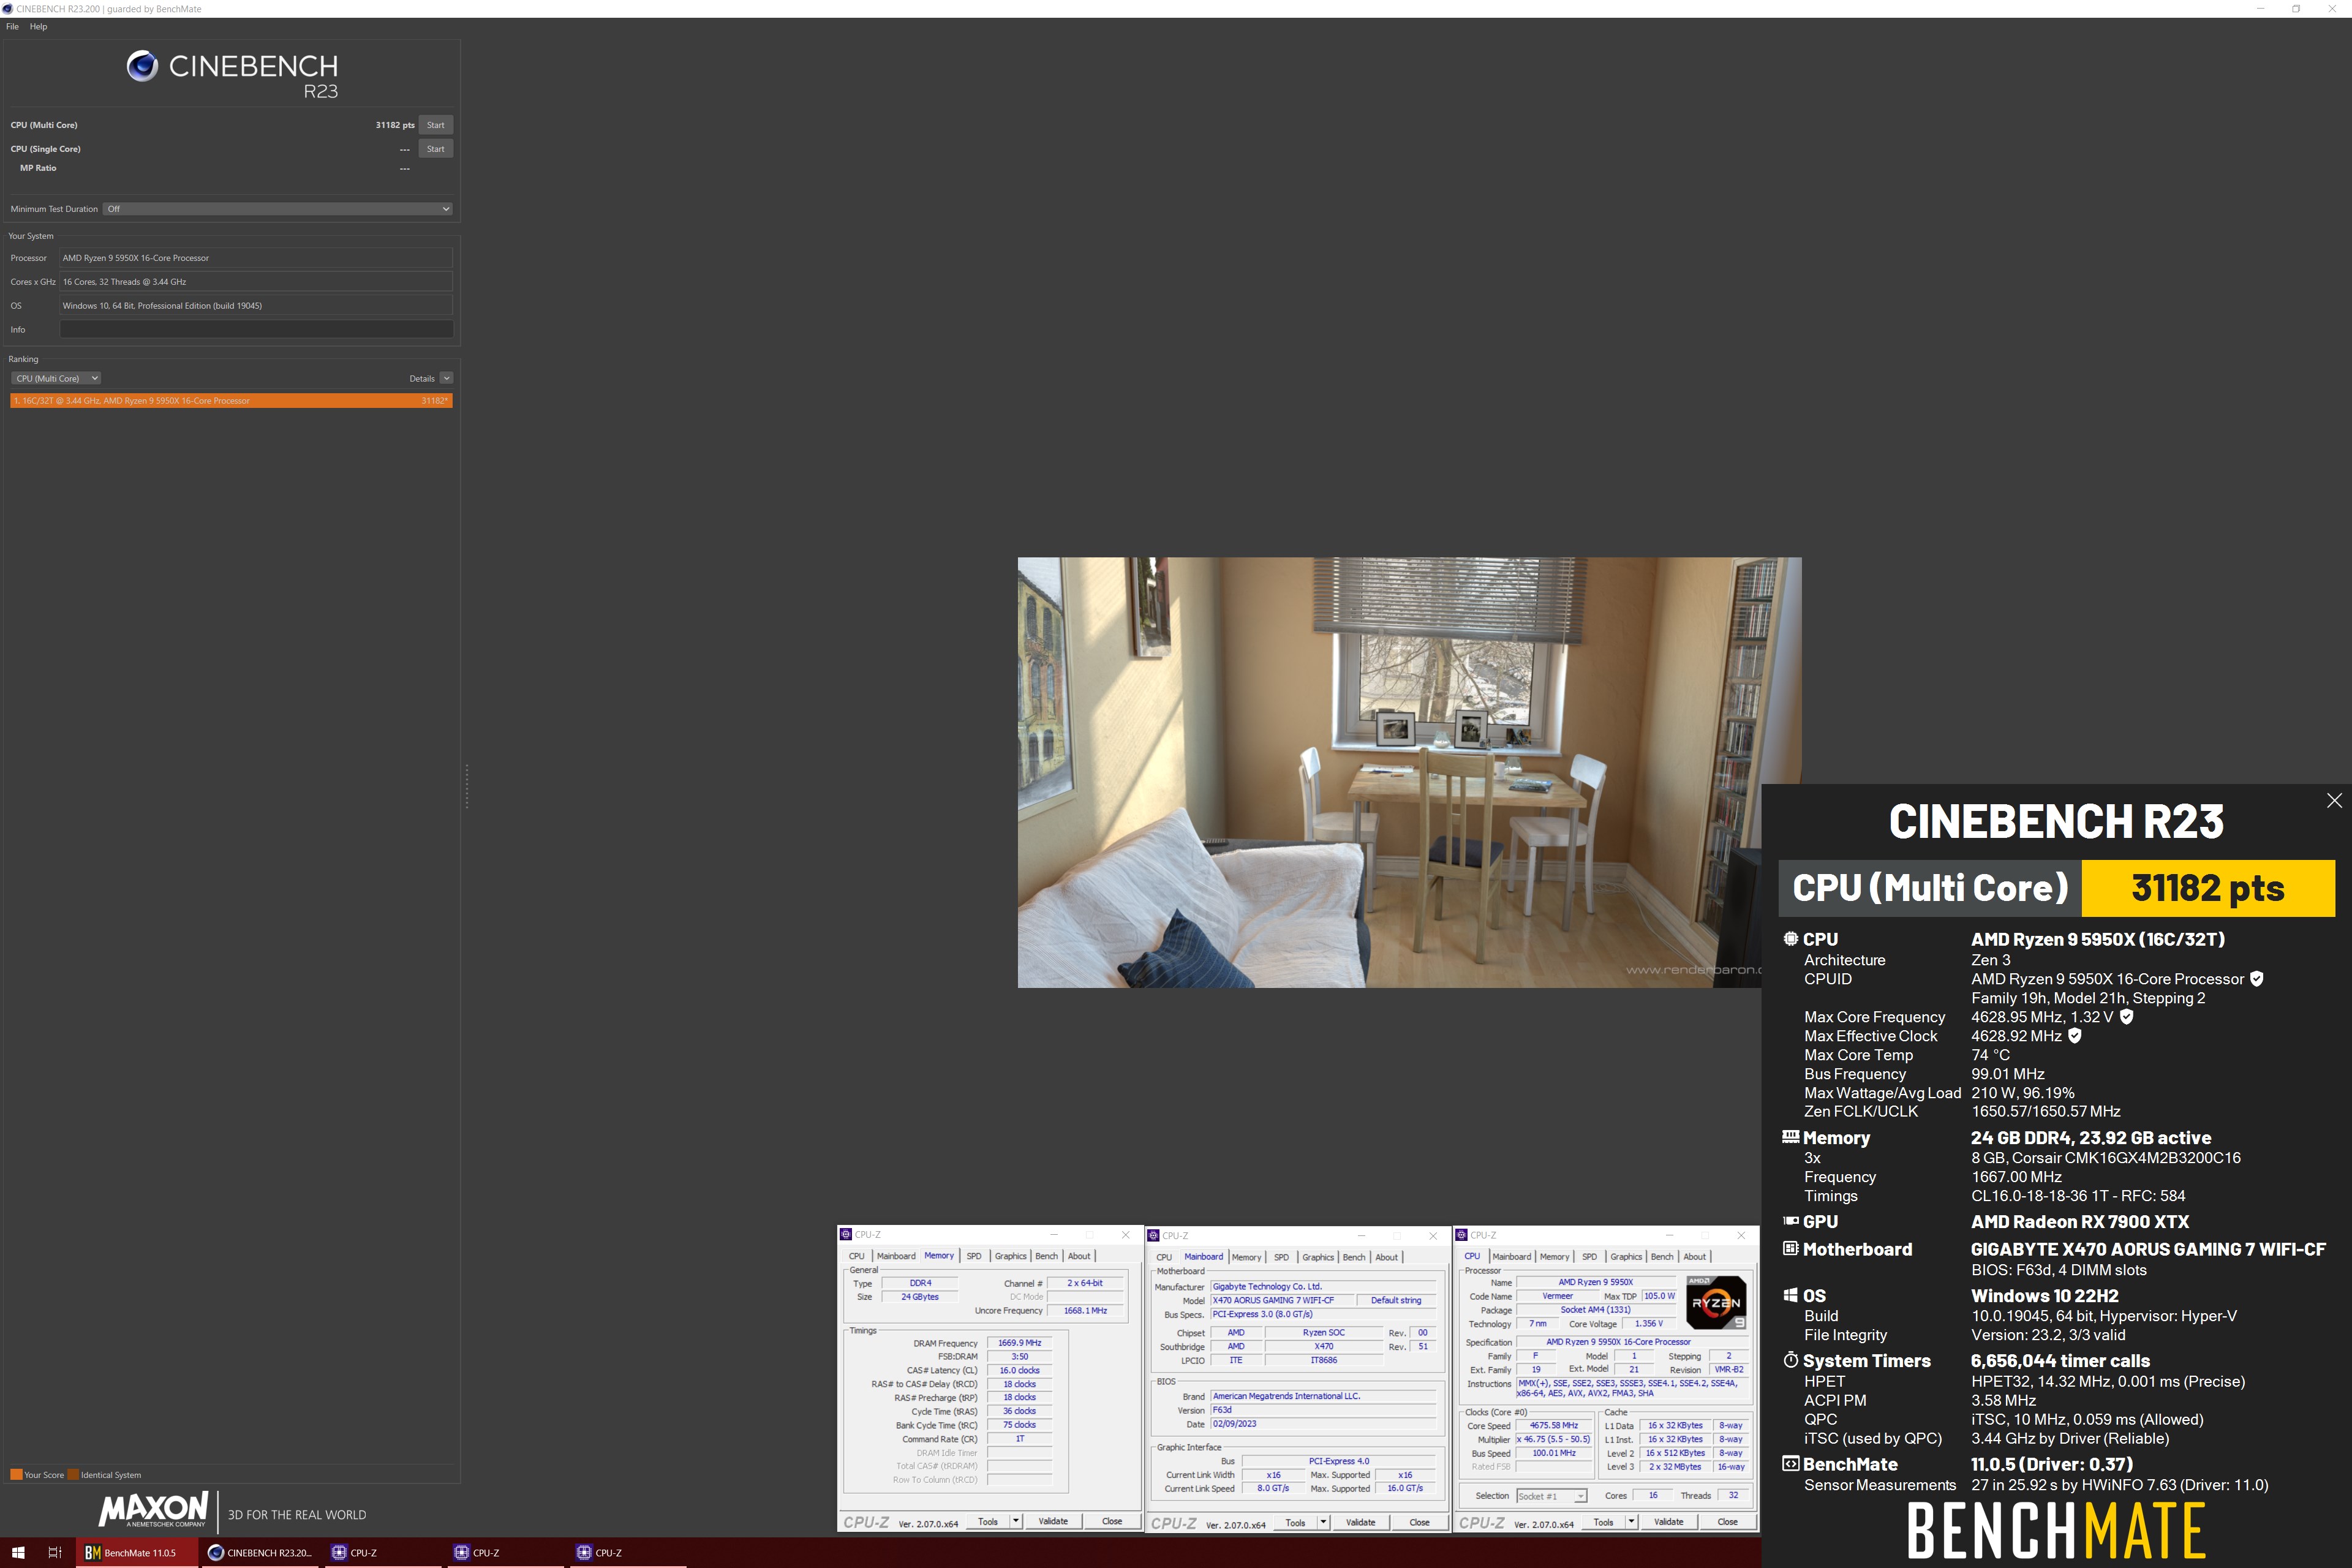The height and width of the screenshot is (1568, 2352).
Task: Click the 1669.9 MHz DRAM Frequency value
Action: [1019, 1343]
